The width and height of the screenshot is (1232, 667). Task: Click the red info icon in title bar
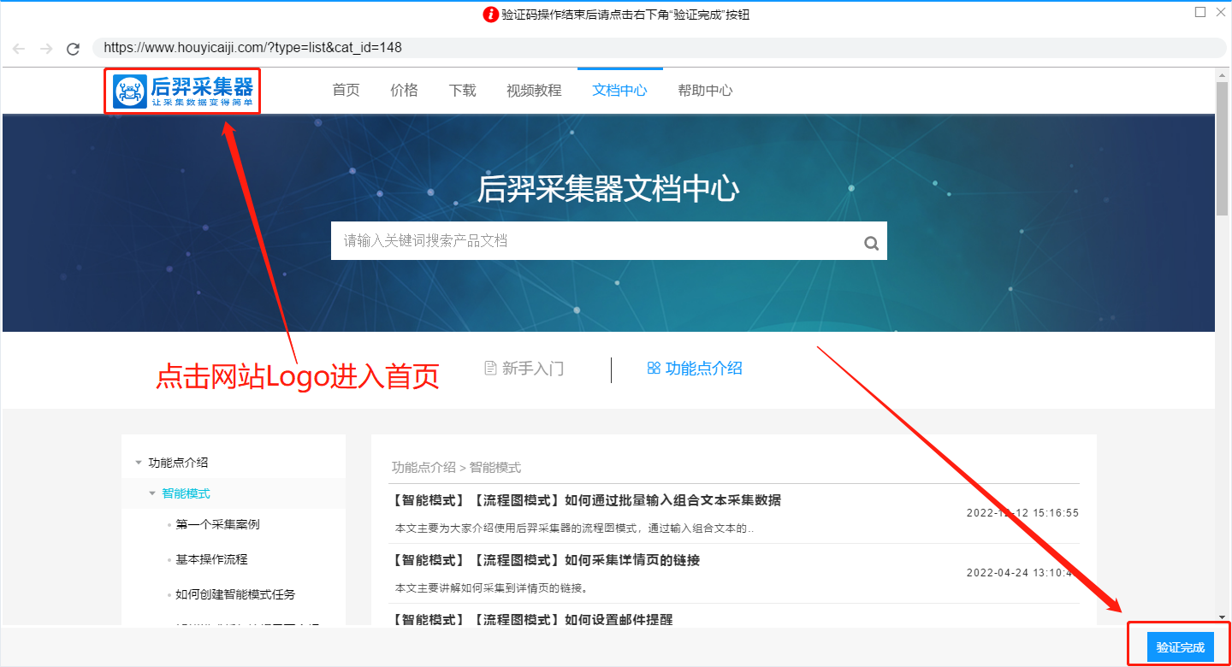pos(491,15)
